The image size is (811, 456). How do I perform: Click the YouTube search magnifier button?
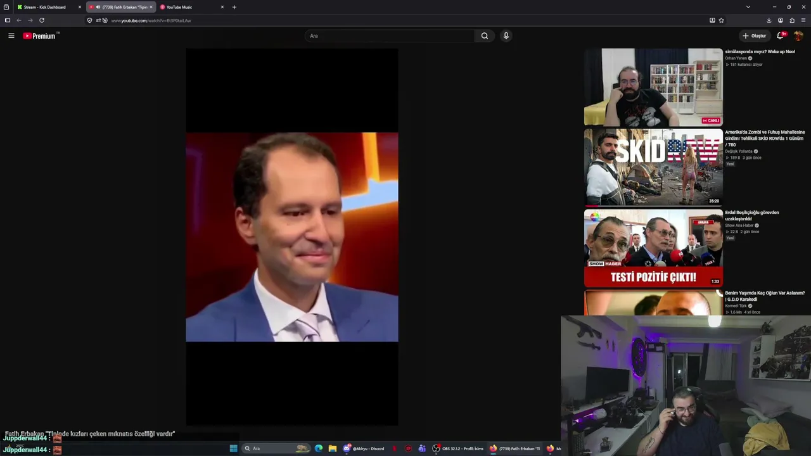pos(485,36)
